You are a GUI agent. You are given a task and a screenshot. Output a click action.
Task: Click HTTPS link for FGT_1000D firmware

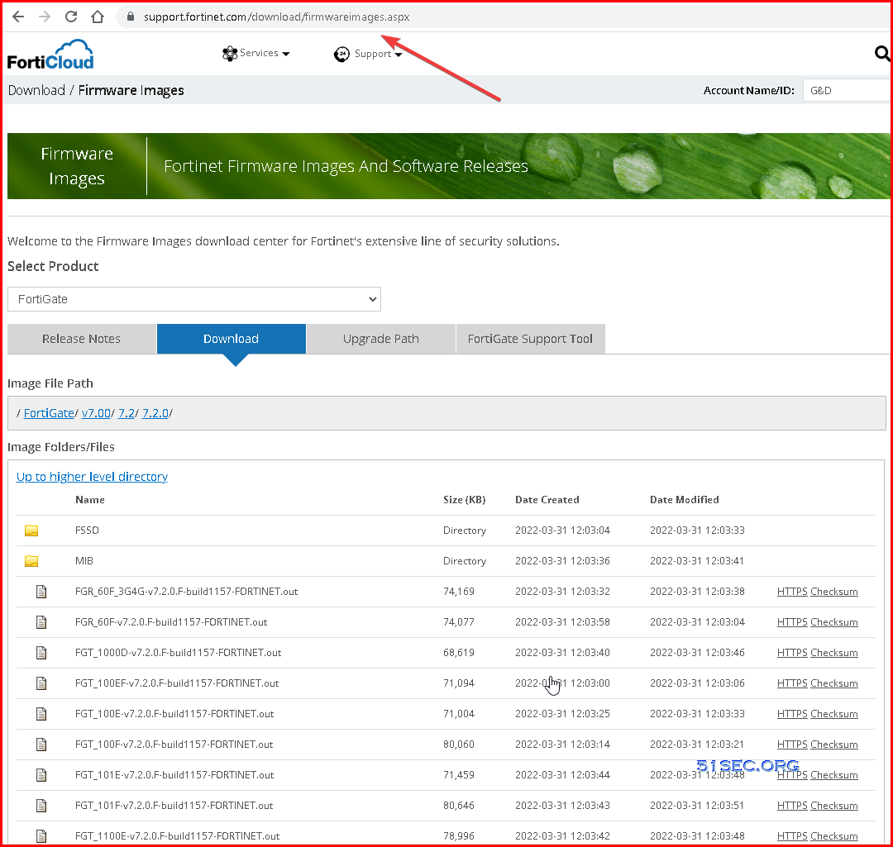pos(792,653)
